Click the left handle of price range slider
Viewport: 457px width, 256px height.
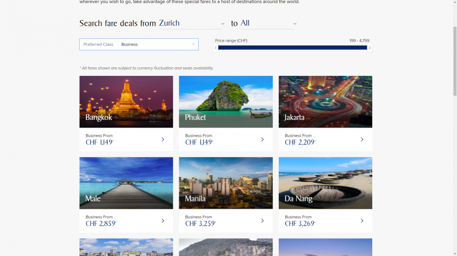(x=216, y=48)
